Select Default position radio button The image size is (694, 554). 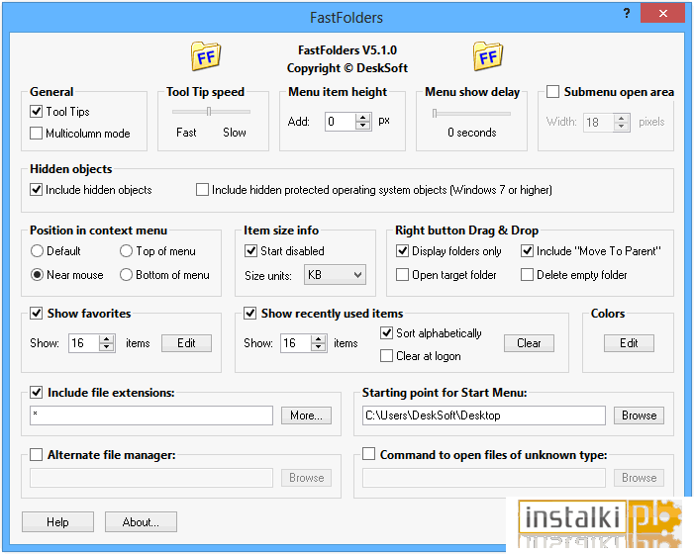coord(38,251)
